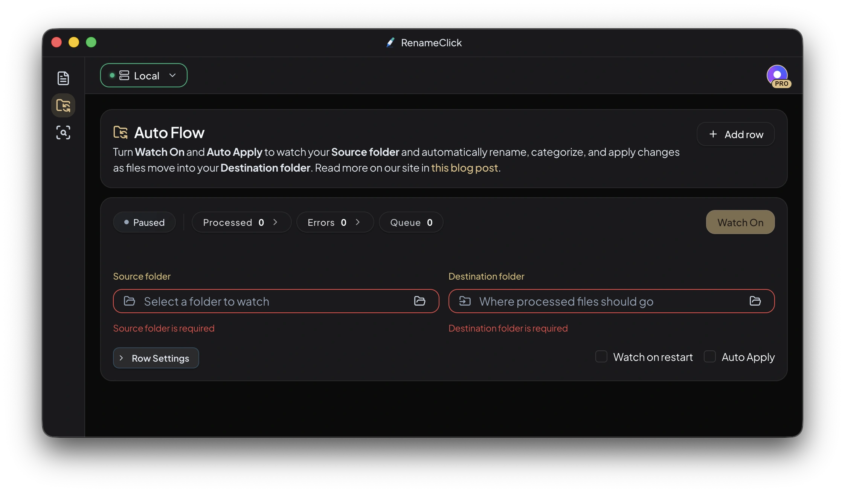Click the plus icon in Add row
Image resolution: width=845 pixels, height=493 pixels.
[x=713, y=134]
